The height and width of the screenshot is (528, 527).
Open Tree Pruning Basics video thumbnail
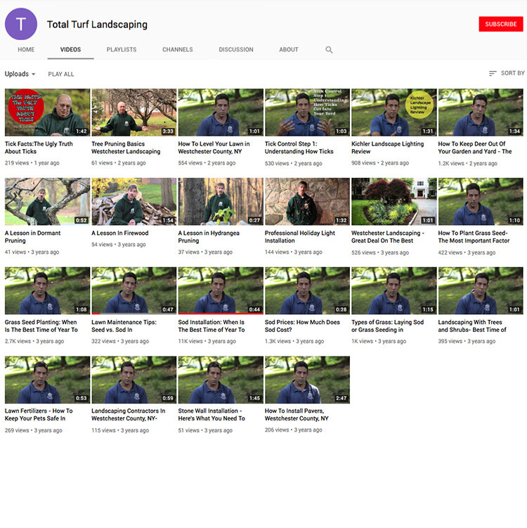[x=134, y=112]
